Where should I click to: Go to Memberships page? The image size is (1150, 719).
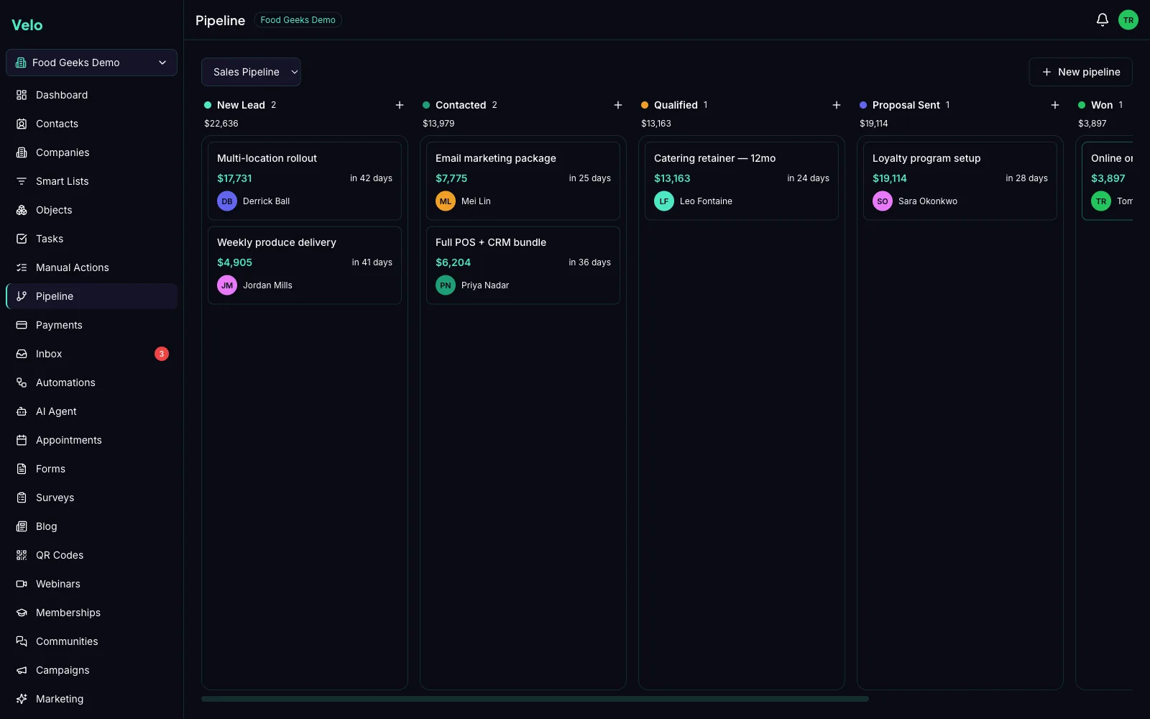(x=91, y=613)
